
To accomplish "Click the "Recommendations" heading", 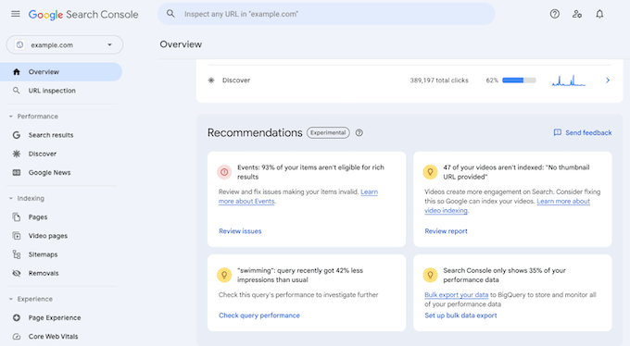I will tap(255, 133).
